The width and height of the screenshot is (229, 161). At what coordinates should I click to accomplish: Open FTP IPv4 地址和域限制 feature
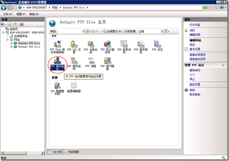pyautogui.click(x=57, y=47)
